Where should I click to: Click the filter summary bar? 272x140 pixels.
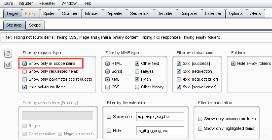tap(136, 37)
